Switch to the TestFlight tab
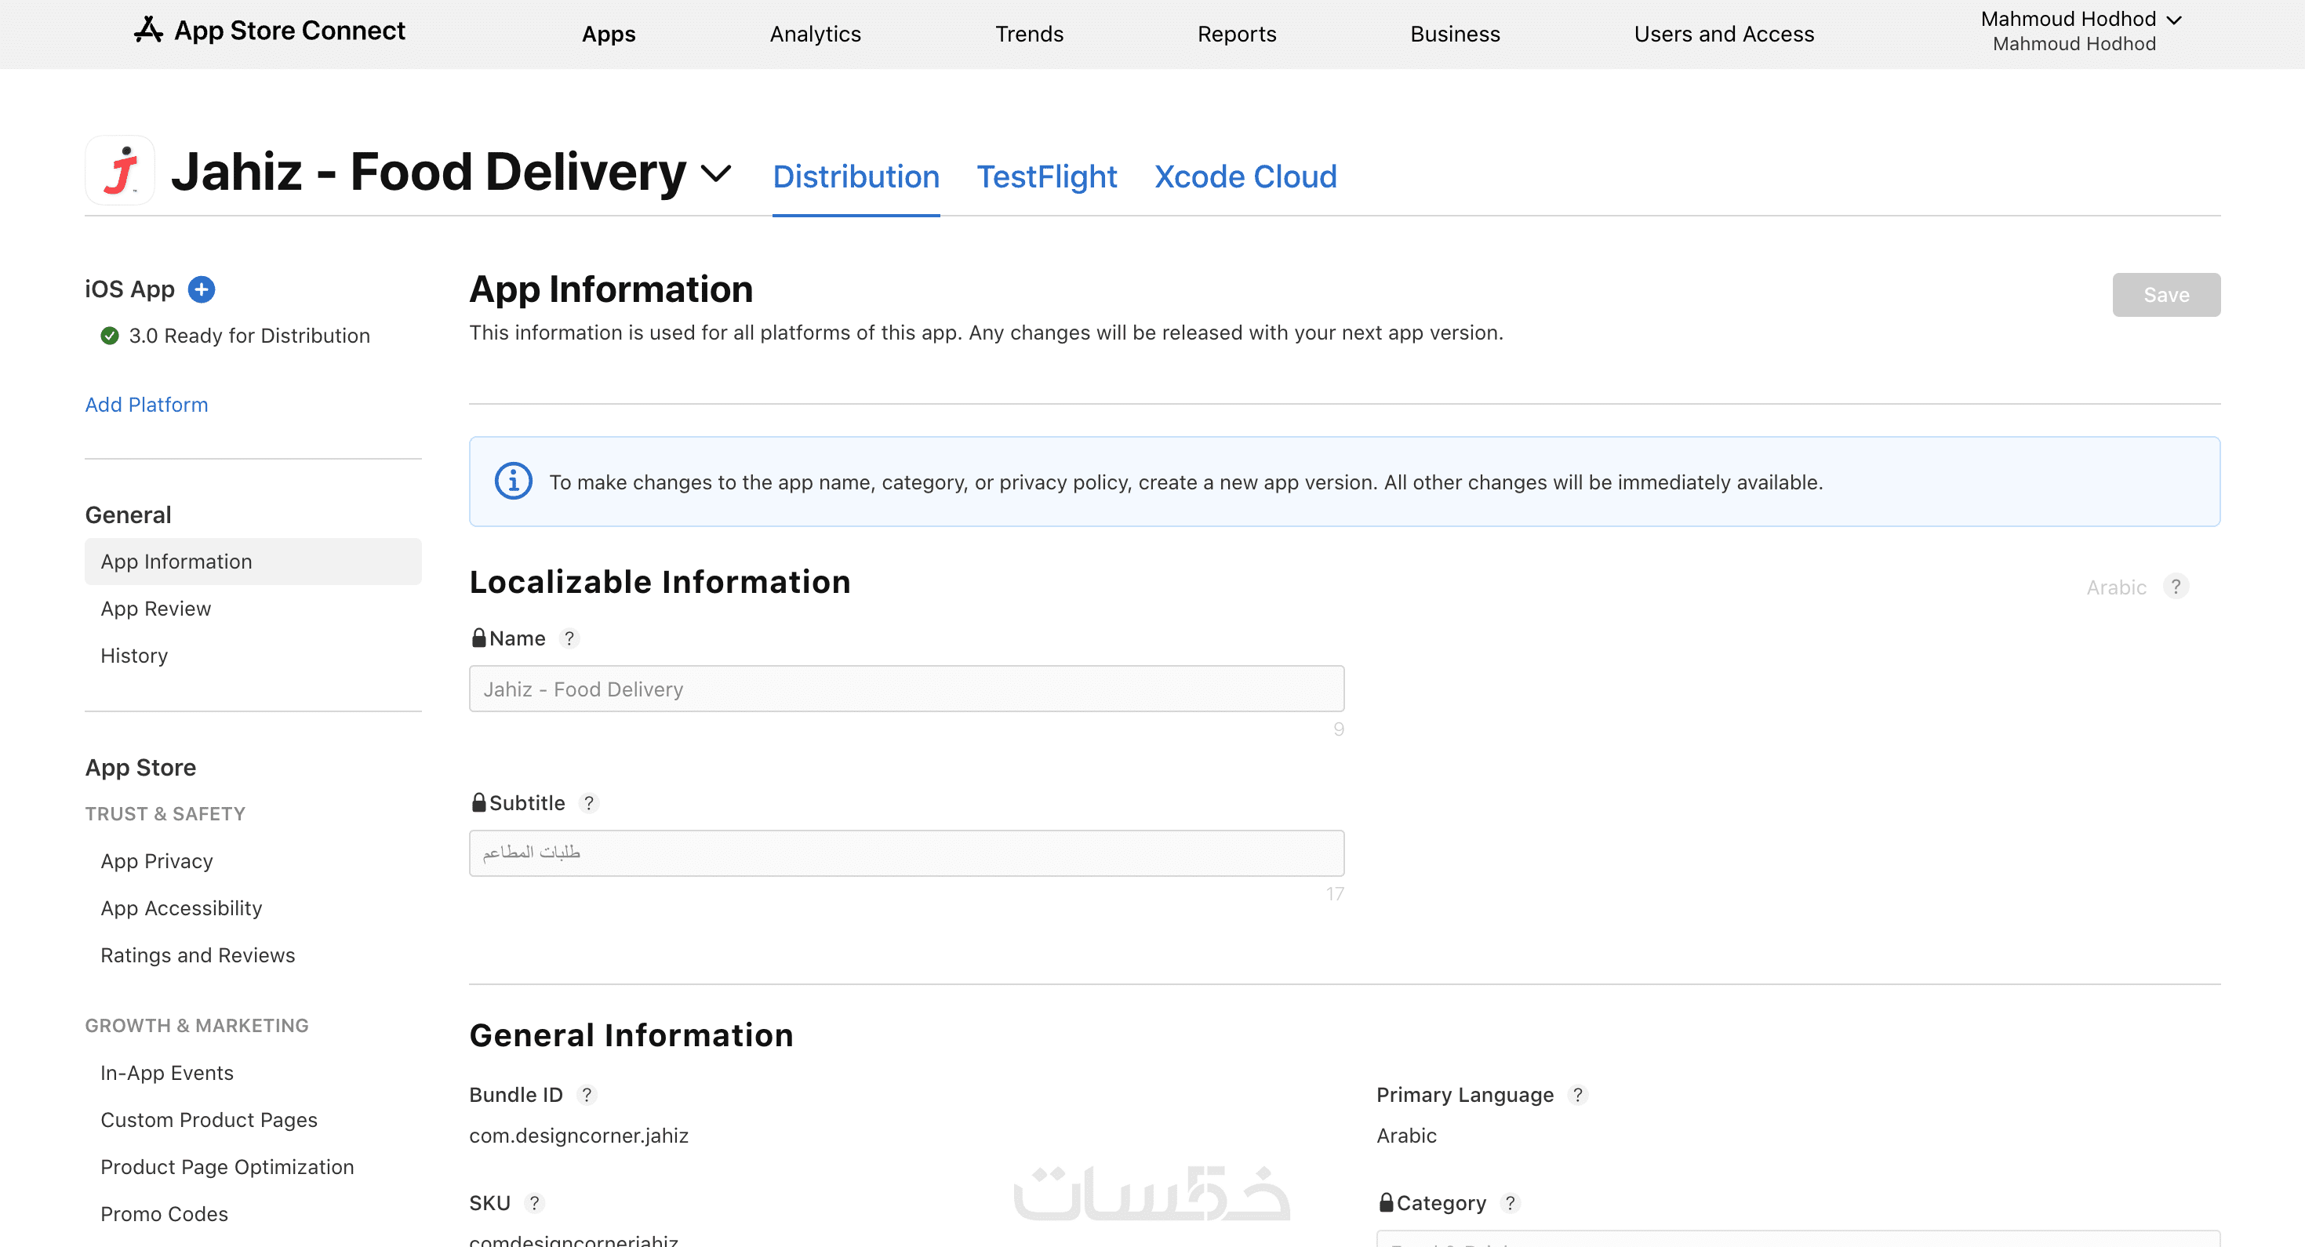The width and height of the screenshot is (2305, 1247). pos(1046,177)
